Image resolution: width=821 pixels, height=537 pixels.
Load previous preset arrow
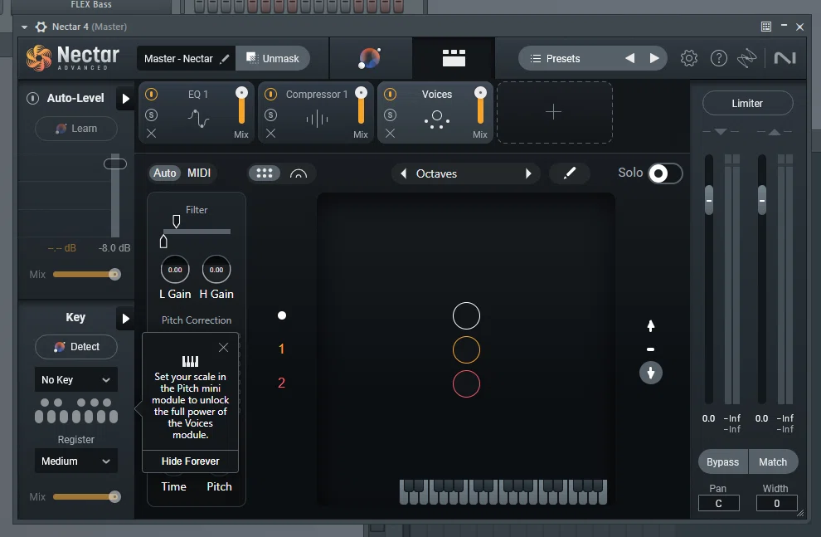(x=630, y=58)
